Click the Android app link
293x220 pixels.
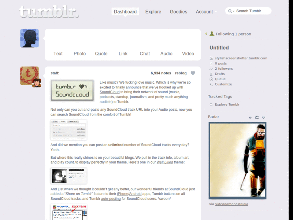point(135,194)
